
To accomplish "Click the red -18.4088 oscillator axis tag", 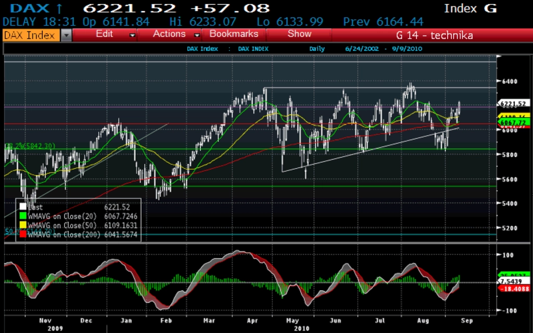I will point(514,288).
